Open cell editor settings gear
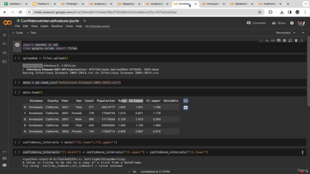 (x=284, y=41)
